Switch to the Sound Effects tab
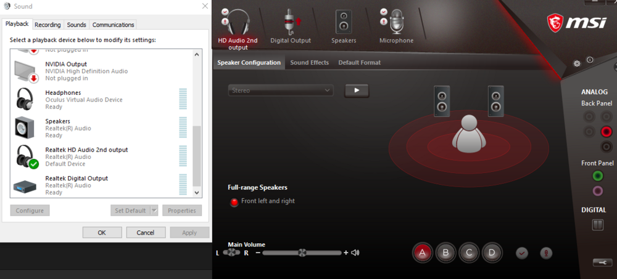Image resolution: width=617 pixels, height=279 pixels. click(309, 62)
